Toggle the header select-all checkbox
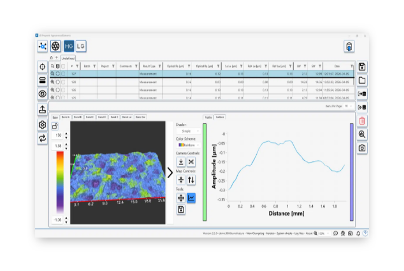Image resolution: width=404 pixels, height=271 pixels. [63, 66]
